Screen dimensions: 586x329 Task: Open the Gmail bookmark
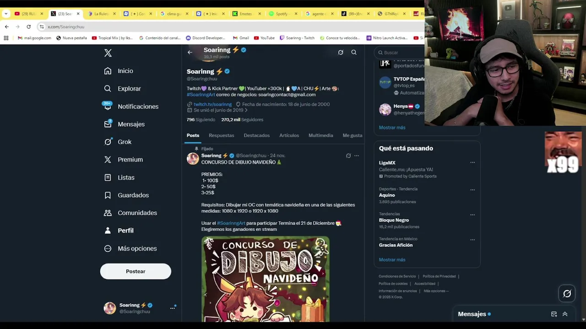pos(241,38)
